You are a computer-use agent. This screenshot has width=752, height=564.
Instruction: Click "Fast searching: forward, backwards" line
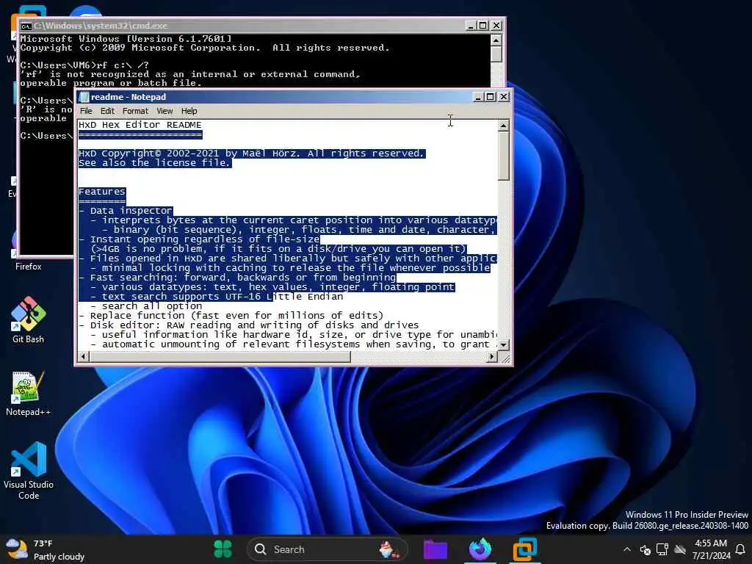237,277
